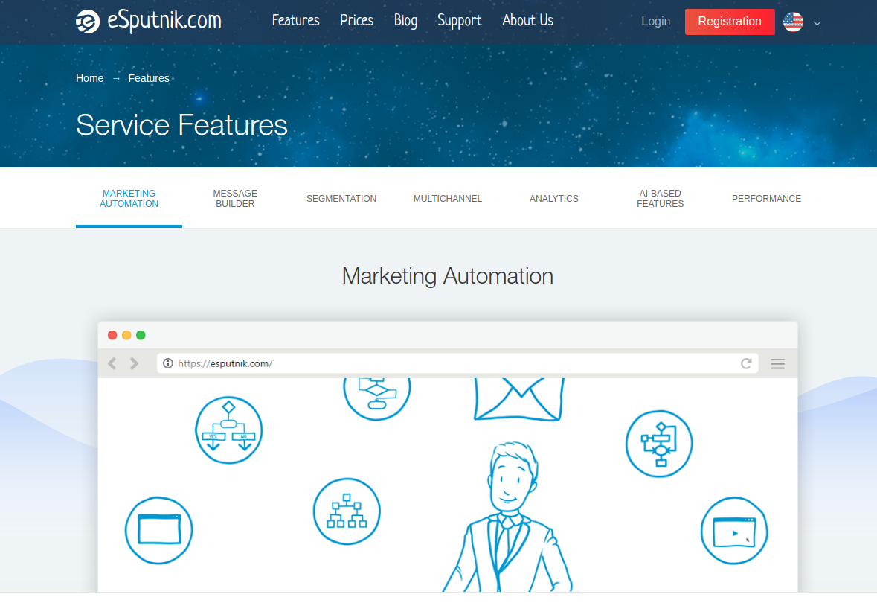Click the partially hidden flowchart icon at top

[x=377, y=399]
